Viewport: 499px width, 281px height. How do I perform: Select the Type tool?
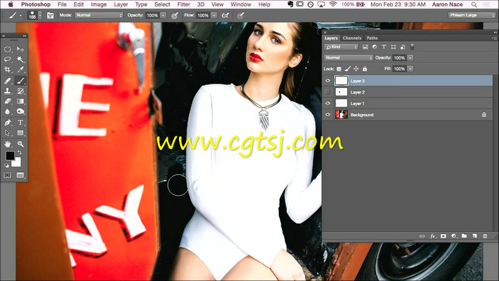[x=20, y=122]
